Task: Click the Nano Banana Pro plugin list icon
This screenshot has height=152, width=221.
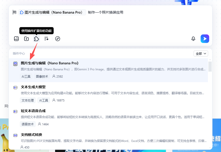Action: [x=15, y=64]
